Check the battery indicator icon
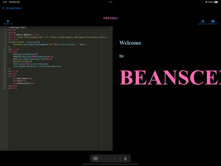221x166 pixels. coord(216,2)
